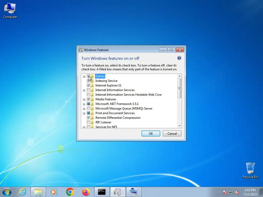Minimize the Windows Features dialog

[163, 50]
